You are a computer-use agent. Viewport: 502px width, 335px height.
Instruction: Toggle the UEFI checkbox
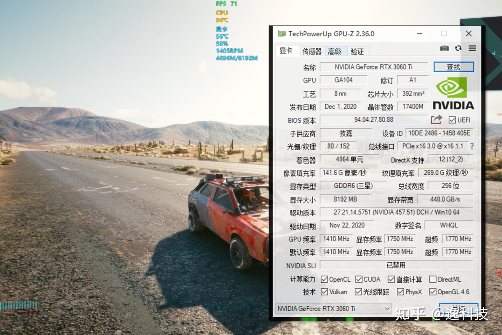point(452,120)
